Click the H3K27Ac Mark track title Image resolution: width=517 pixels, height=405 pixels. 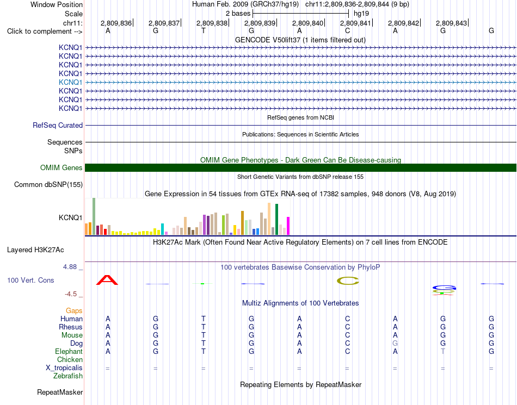click(x=300, y=242)
